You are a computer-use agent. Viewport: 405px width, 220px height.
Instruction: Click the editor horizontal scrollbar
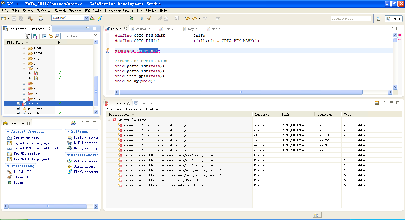pyautogui.click(x=241, y=92)
